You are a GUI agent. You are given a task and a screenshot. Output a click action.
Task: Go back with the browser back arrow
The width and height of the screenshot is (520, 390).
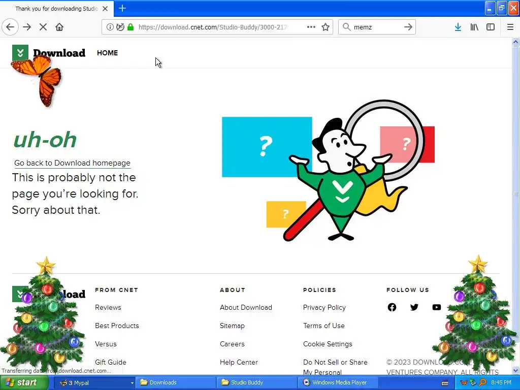pos(10,27)
